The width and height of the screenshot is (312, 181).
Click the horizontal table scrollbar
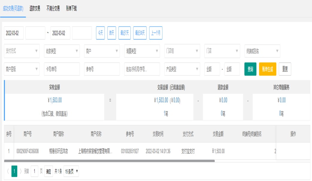[109, 161]
